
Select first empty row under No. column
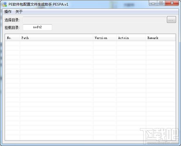[x=13, y=44]
